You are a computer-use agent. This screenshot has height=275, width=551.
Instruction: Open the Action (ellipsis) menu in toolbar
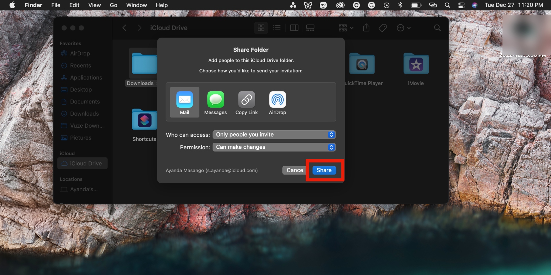pyautogui.click(x=404, y=28)
